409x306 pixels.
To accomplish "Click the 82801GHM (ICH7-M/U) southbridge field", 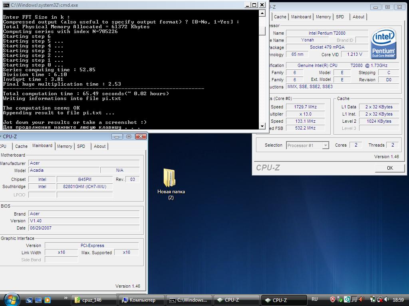I will tap(85, 186).
